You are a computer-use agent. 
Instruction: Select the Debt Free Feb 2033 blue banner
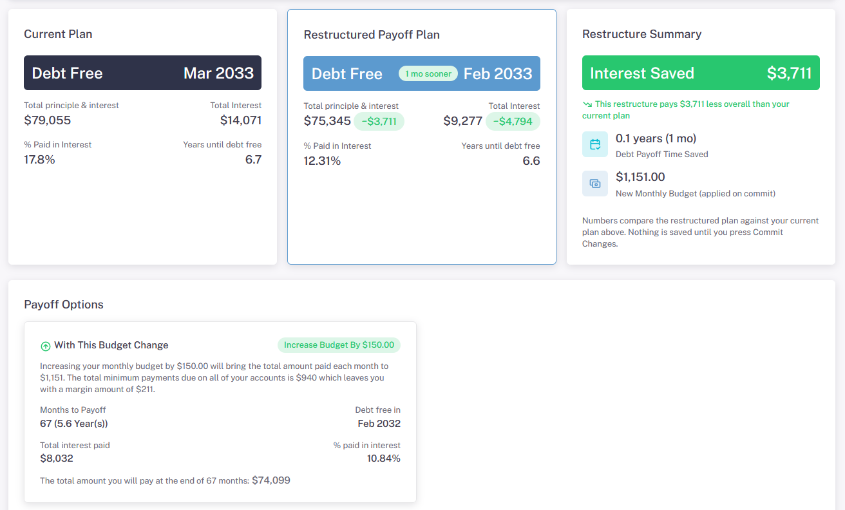[422, 73]
